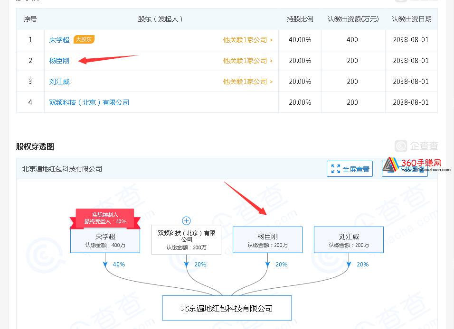Viewport: 454px width, 329px height.
Task: Open 双频科技（北京）有限公司 company link
Action: pyautogui.click(x=89, y=102)
